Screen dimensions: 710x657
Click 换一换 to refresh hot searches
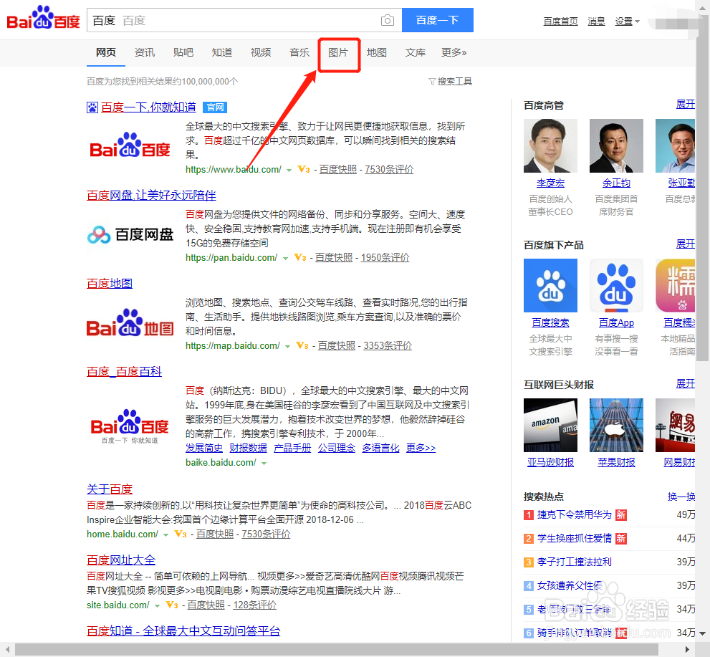pyautogui.click(x=681, y=497)
